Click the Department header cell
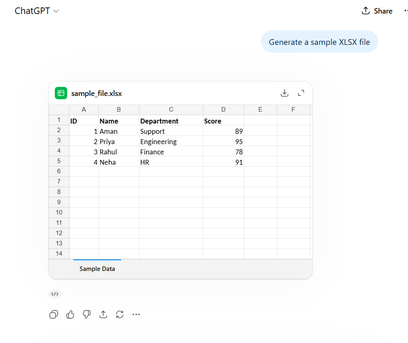 pos(171,121)
